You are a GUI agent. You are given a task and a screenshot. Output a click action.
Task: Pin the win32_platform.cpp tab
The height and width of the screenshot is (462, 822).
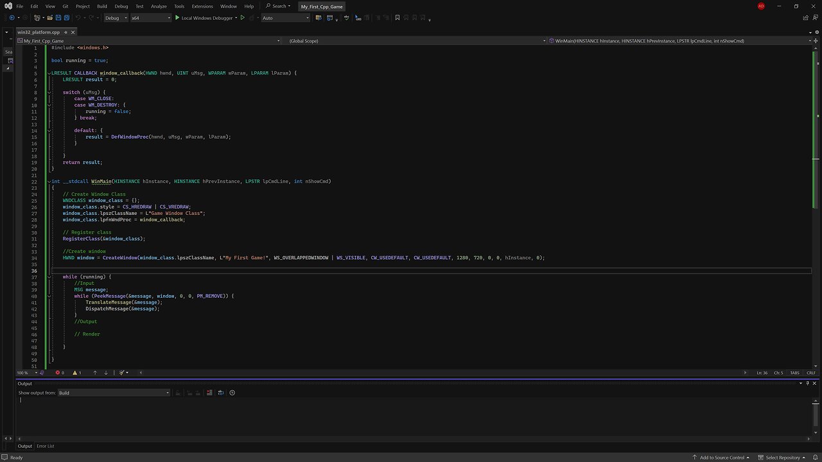click(x=66, y=32)
